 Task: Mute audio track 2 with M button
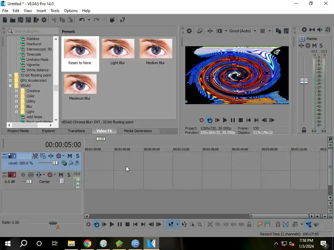click(61, 175)
